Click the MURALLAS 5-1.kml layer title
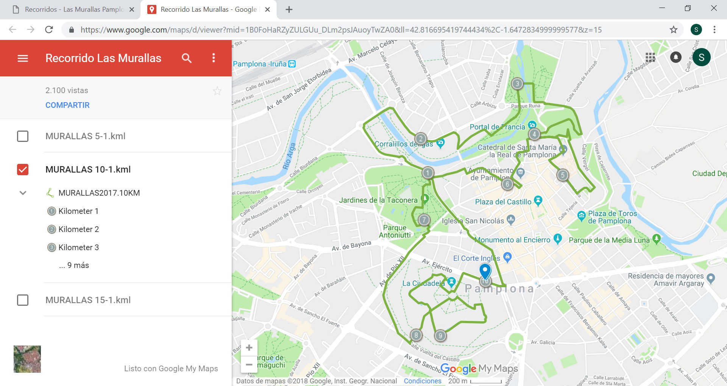The height and width of the screenshot is (386, 727). 85,136
